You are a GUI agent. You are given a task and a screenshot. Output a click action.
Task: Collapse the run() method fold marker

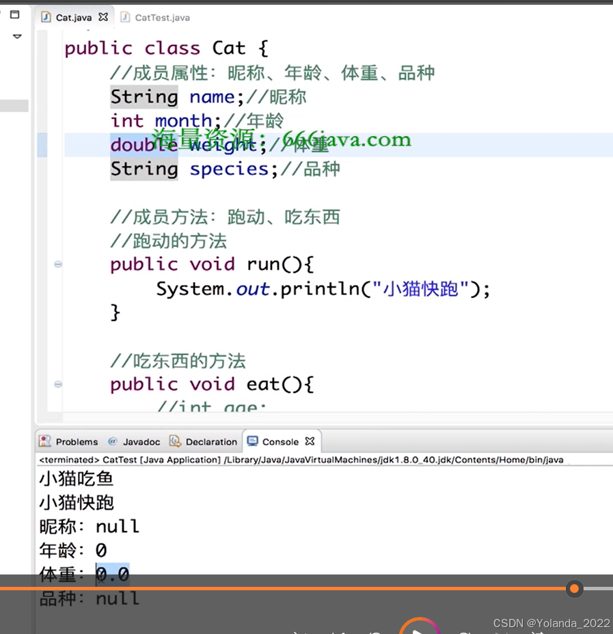tap(58, 264)
